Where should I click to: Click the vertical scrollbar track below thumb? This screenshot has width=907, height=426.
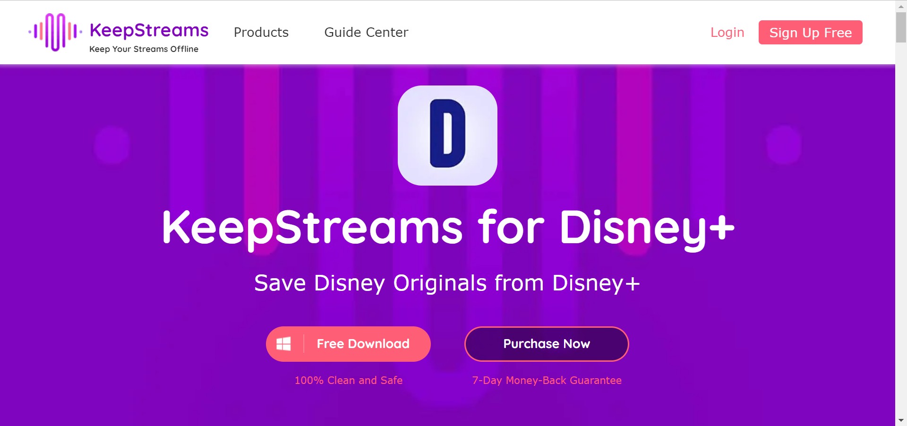[x=901, y=227]
